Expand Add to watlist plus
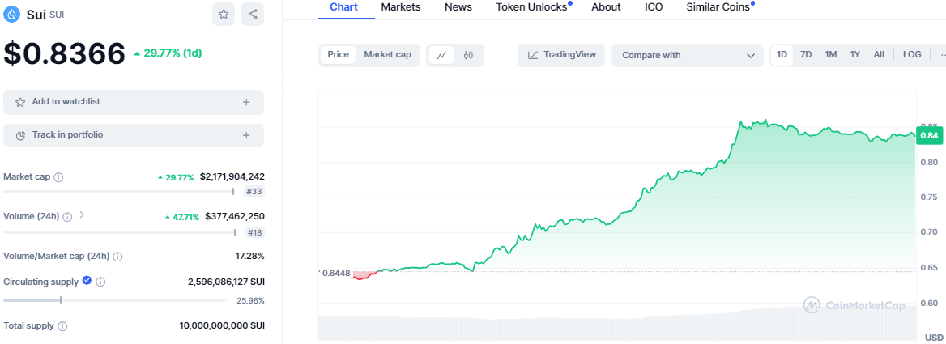This screenshot has height=344, width=946. point(246,102)
